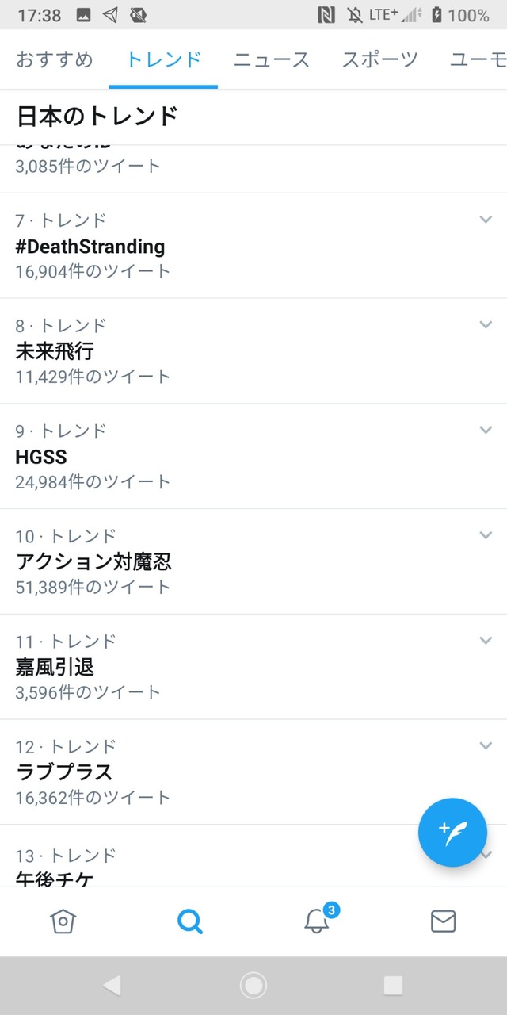Image resolution: width=507 pixels, height=1015 pixels.
Task: Open options for アクション対魔忍 trend
Action: click(x=486, y=535)
